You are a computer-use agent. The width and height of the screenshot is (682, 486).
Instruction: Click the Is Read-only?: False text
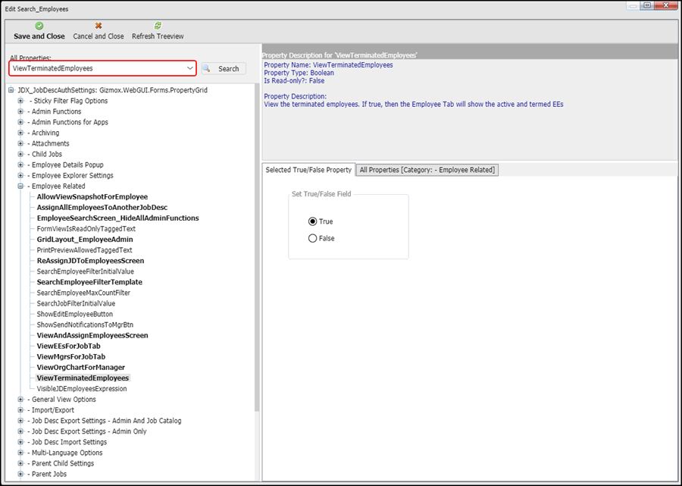coord(294,80)
